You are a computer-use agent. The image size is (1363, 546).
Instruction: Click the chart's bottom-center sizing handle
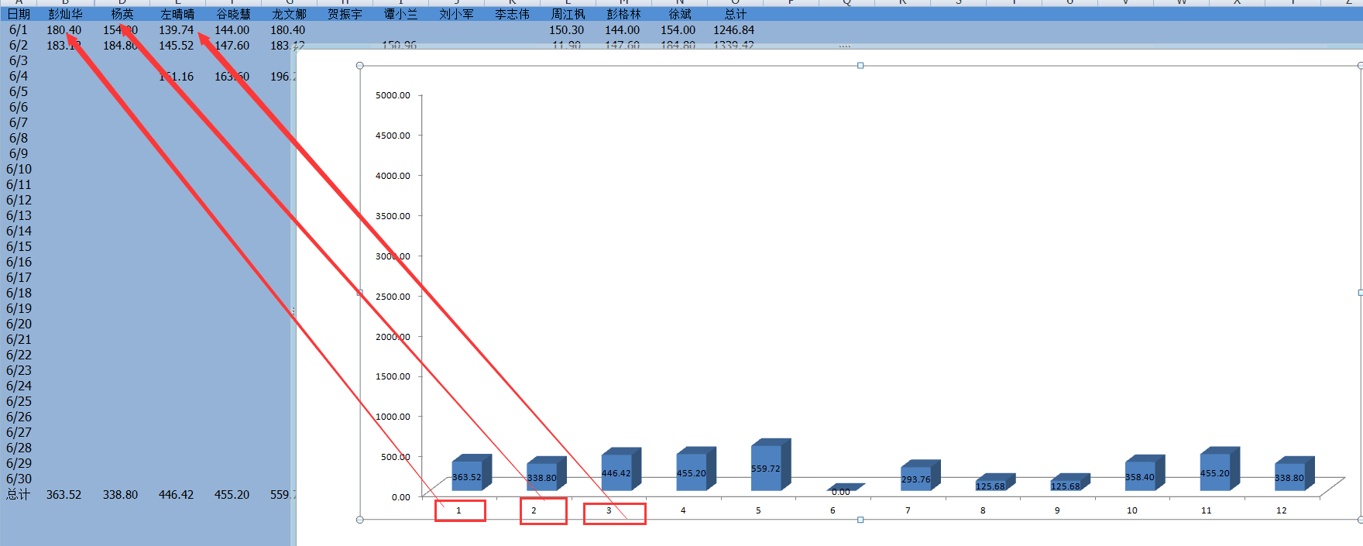(x=860, y=520)
